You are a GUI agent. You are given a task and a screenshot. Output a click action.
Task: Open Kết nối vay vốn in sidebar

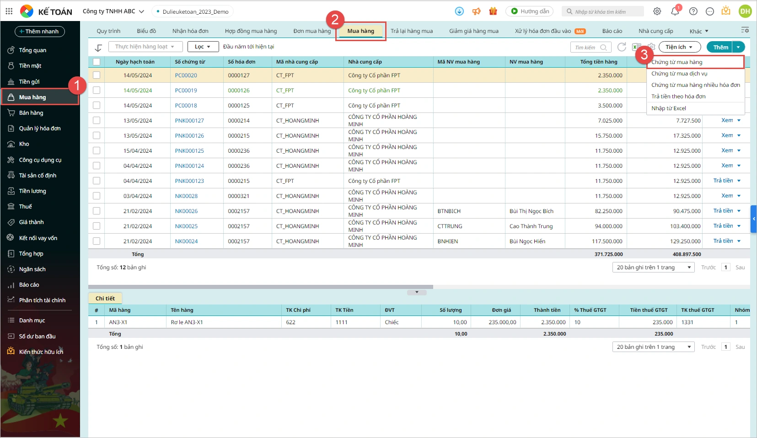tap(38, 238)
